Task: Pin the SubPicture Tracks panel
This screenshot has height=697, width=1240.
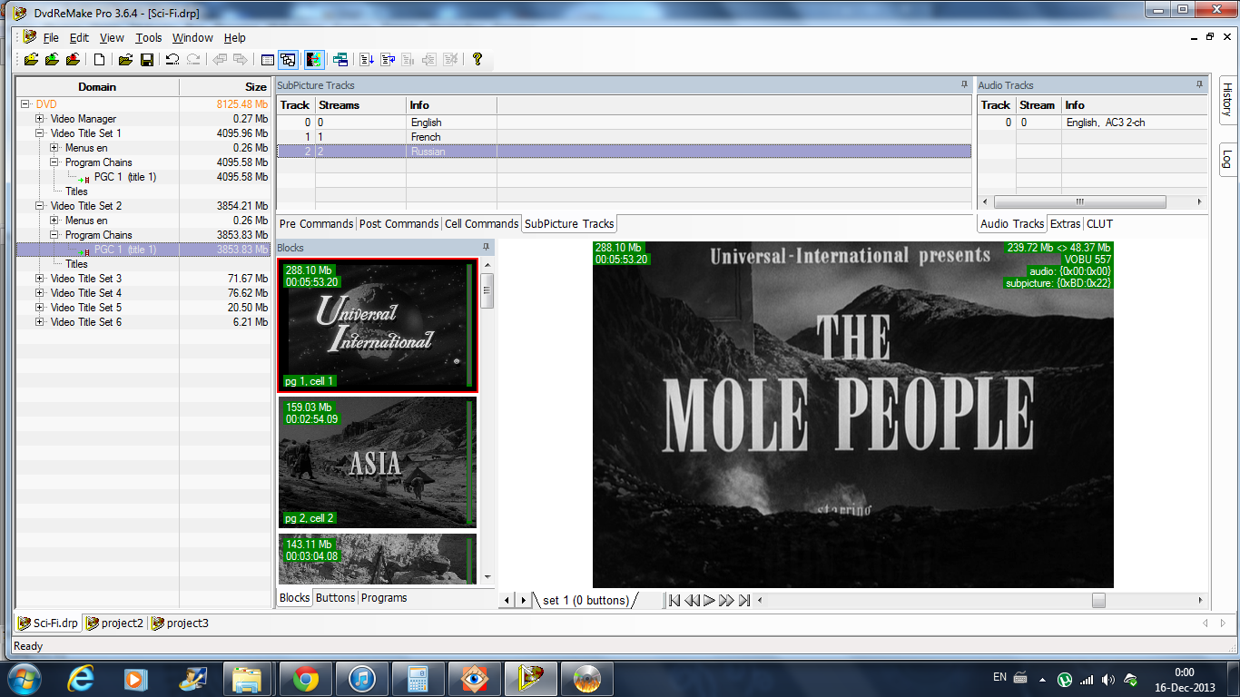Action: tap(964, 84)
